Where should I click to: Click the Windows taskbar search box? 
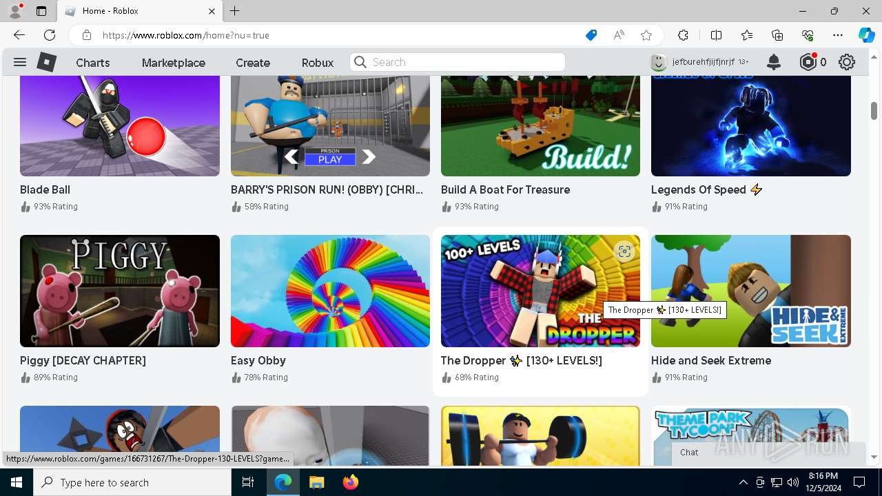pos(132,482)
